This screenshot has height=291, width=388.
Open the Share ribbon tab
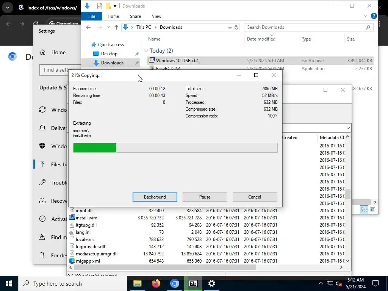coord(135,16)
